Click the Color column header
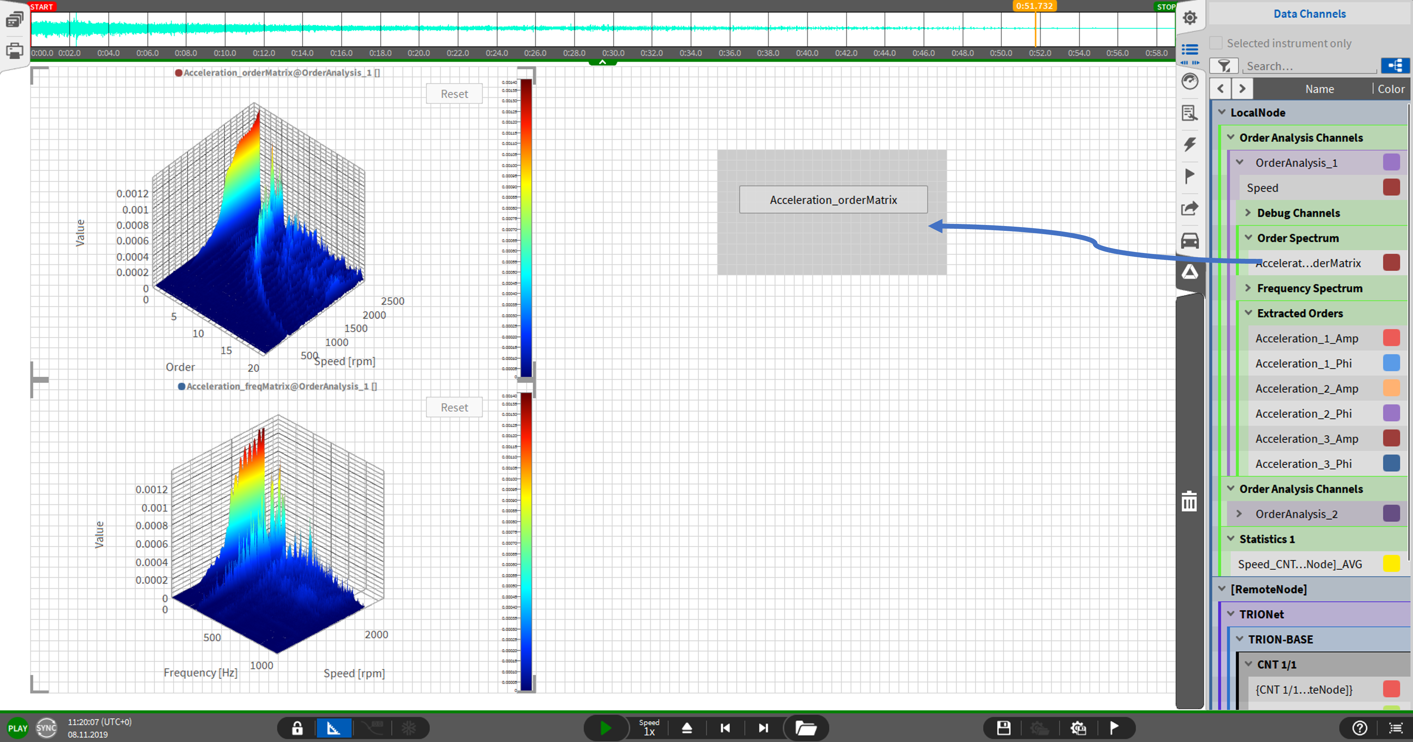 (1391, 89)
